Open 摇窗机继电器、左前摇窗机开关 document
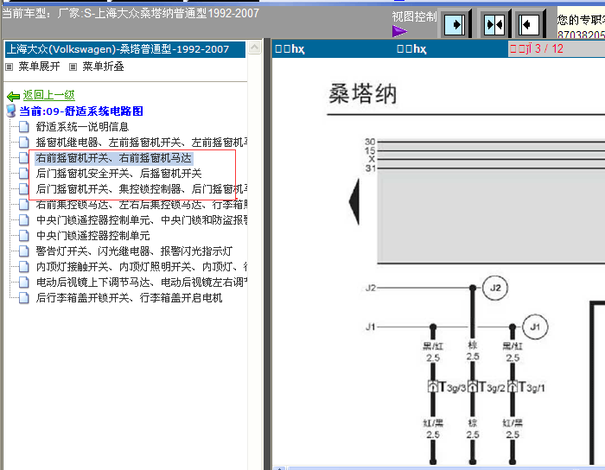 pos(141,143)
